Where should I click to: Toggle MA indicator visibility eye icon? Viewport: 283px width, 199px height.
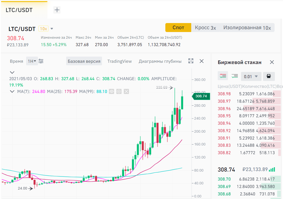click(111, 91)
